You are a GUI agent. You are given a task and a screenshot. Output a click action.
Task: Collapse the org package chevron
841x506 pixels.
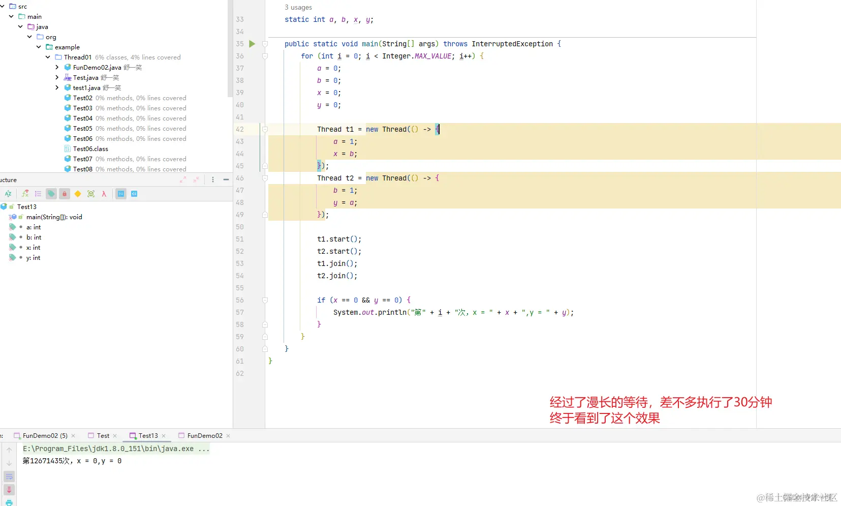point(29,37)
